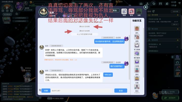Click the time gauge play button
Screen dimensions: 182x102
point(7,8)
